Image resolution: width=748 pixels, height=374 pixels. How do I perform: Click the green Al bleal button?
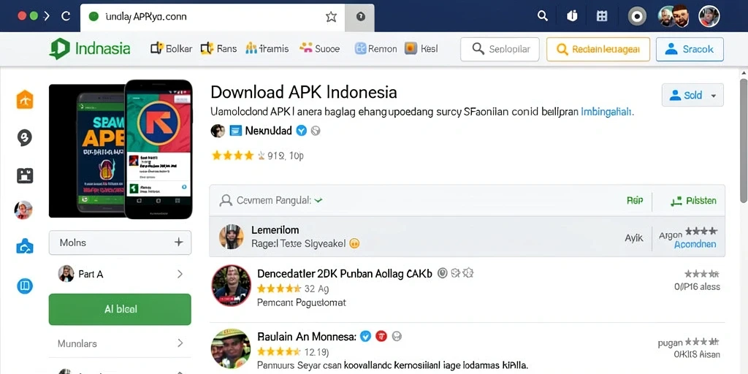(120, 309)
